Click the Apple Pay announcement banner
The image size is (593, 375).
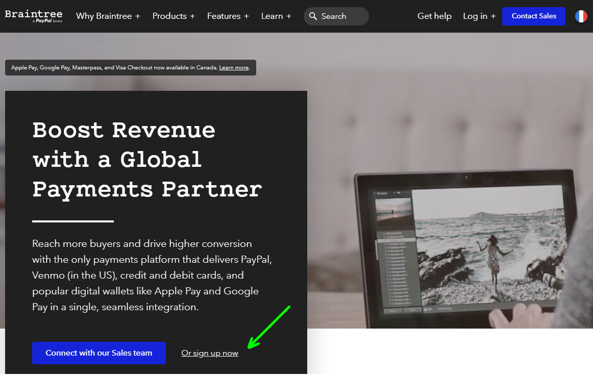pos(130,67)
